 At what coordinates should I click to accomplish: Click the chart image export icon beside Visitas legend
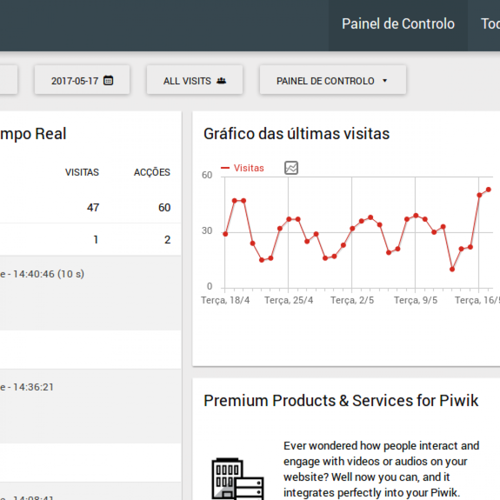(291, 168)
